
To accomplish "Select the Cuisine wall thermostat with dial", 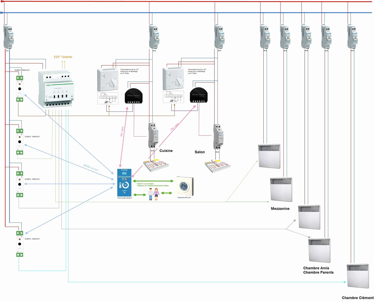I will 108,80.
